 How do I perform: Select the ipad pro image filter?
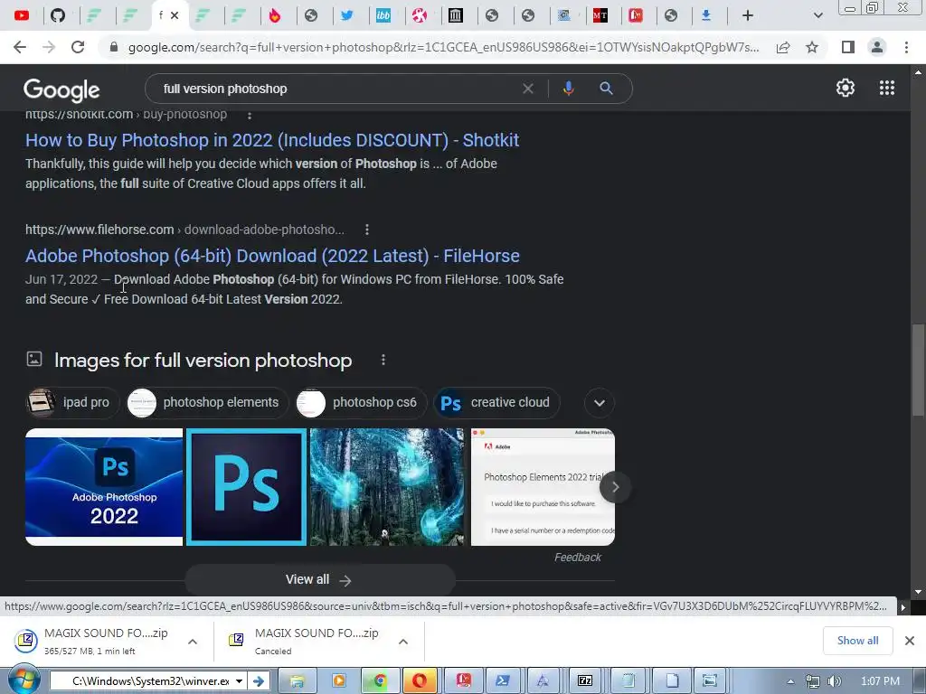point(72,402)
